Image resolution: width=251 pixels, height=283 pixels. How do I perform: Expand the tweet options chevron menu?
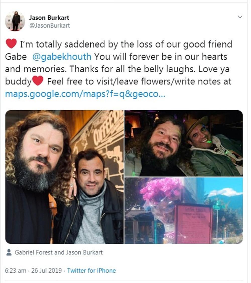click(x=240, y=17)
